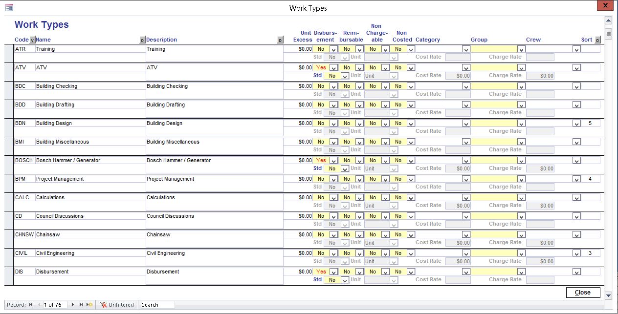Click the sort button beside Name header
Image resolution: width=618 pixels, height=314 pixels.
click(142, 40)
